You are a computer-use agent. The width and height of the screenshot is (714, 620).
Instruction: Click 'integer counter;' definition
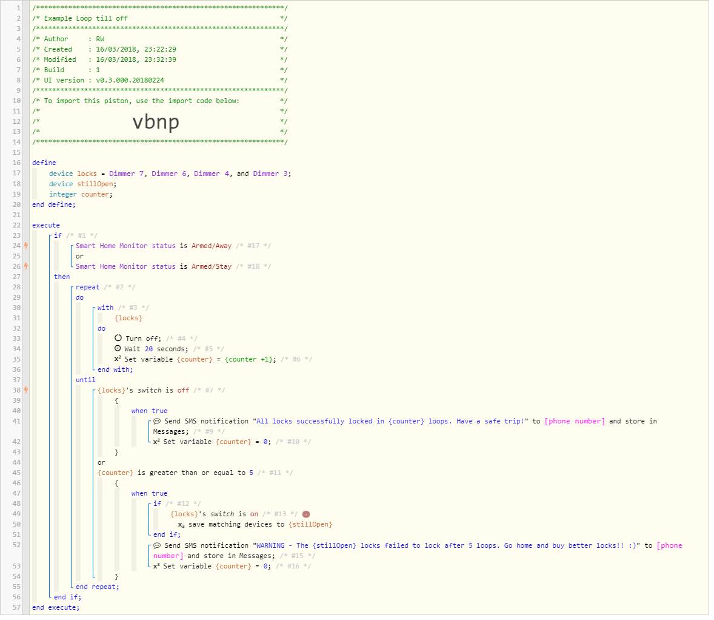tap(81, 195)
